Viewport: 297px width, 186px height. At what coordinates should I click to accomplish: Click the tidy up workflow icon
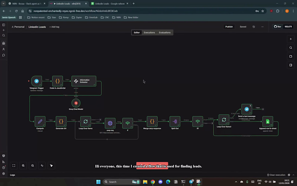tap(51, 166)
